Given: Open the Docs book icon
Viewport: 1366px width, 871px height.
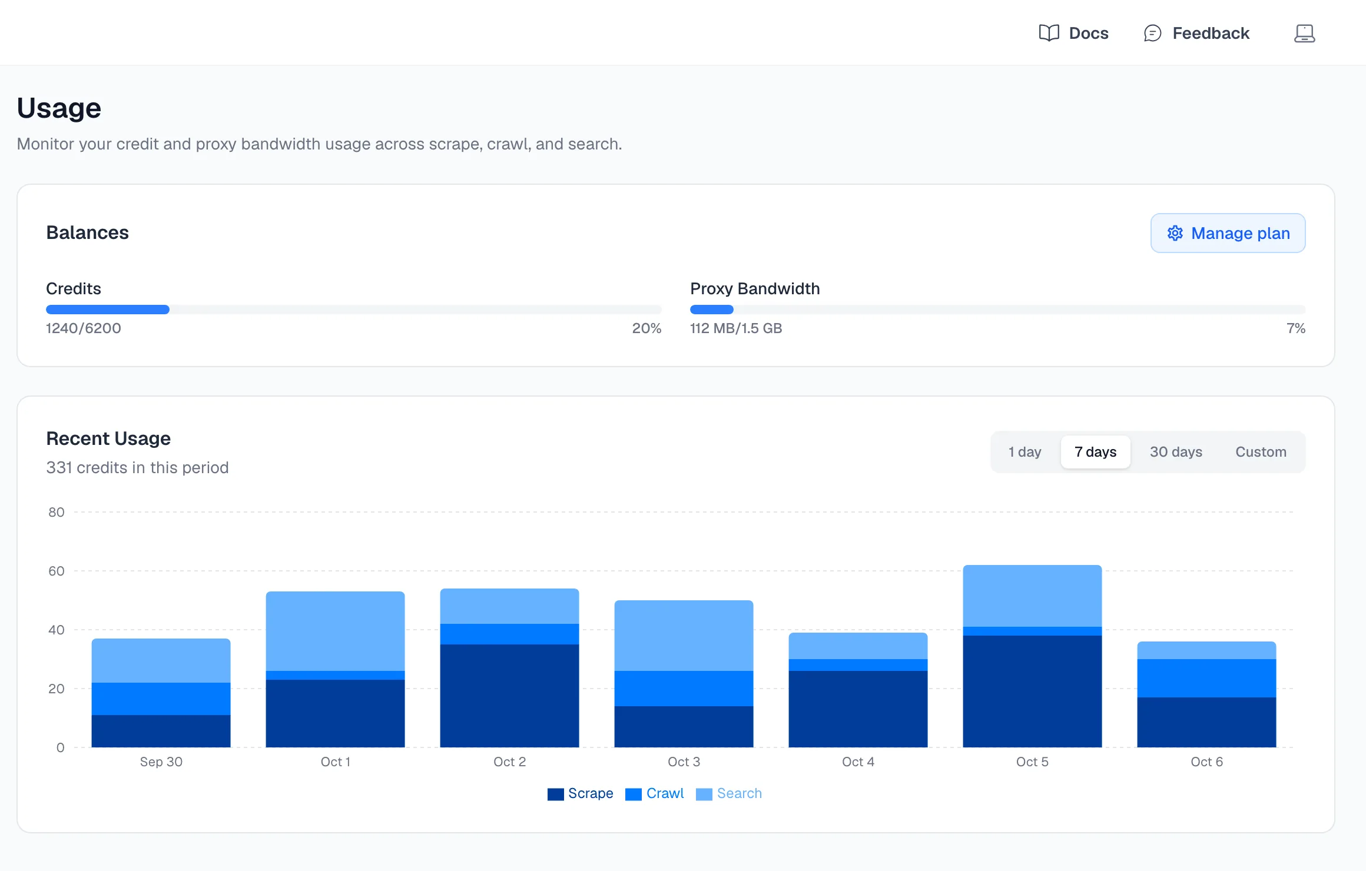Looking at the screenshot, I should point(1049,33).
